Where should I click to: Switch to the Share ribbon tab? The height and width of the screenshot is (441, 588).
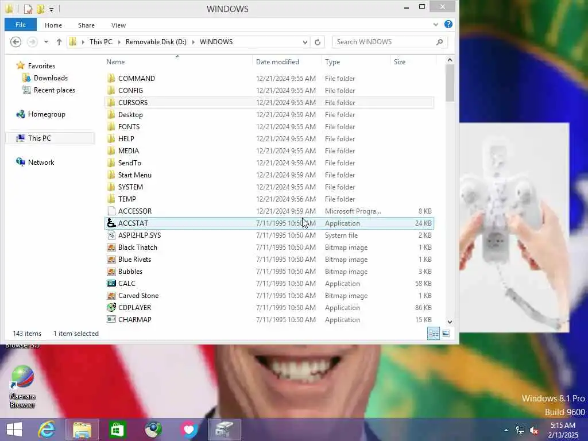[x=86, y=25]
